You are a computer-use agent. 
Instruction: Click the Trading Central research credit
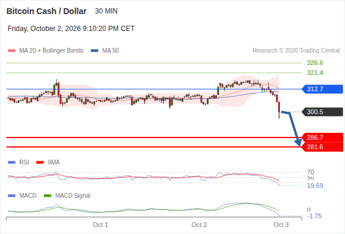coord(296,51)
